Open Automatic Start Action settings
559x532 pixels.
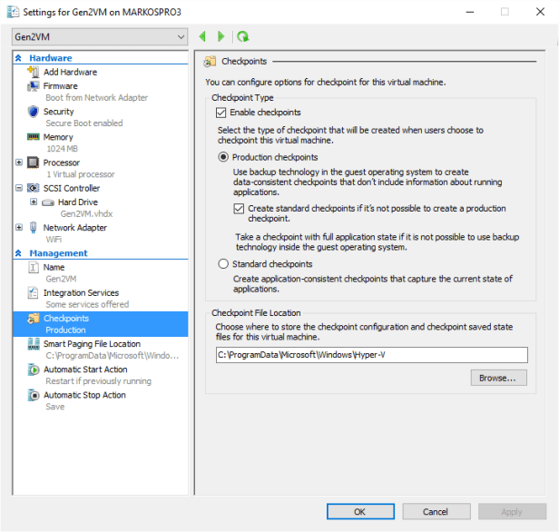pyautogui.click(x=84, y=369)
